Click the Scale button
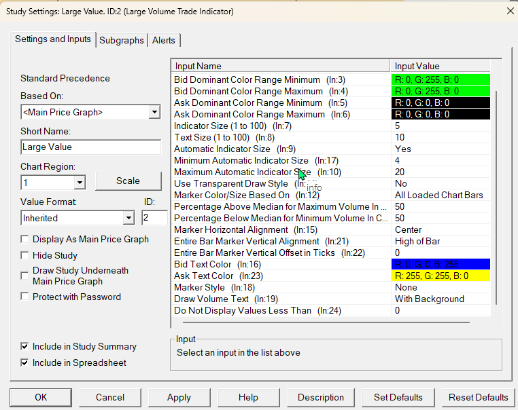The image size is (518, 410). point(128,181)
